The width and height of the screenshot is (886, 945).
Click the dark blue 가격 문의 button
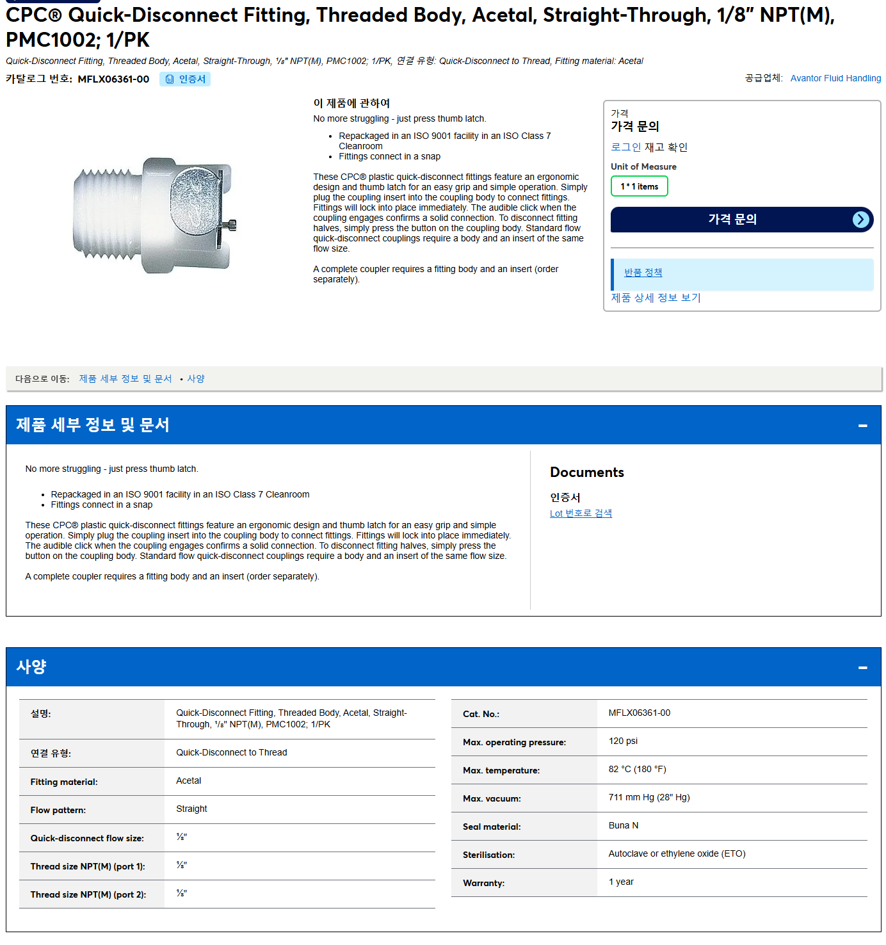coord(742,220)
